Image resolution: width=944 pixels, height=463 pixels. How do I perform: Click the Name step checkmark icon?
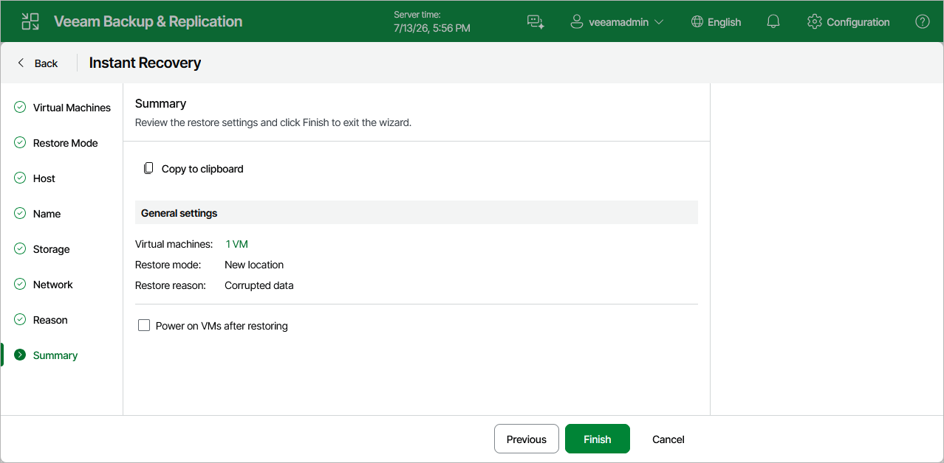click(20, 214)
